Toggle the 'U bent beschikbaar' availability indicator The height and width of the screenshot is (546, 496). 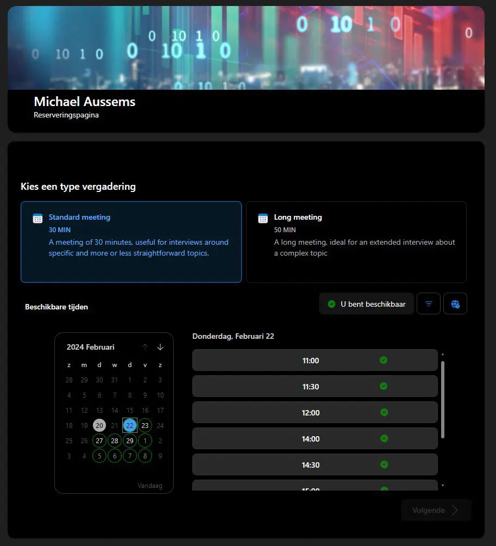366,304
